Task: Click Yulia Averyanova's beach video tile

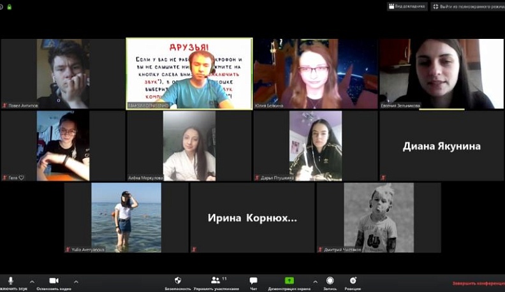Action: coord(126,217)
